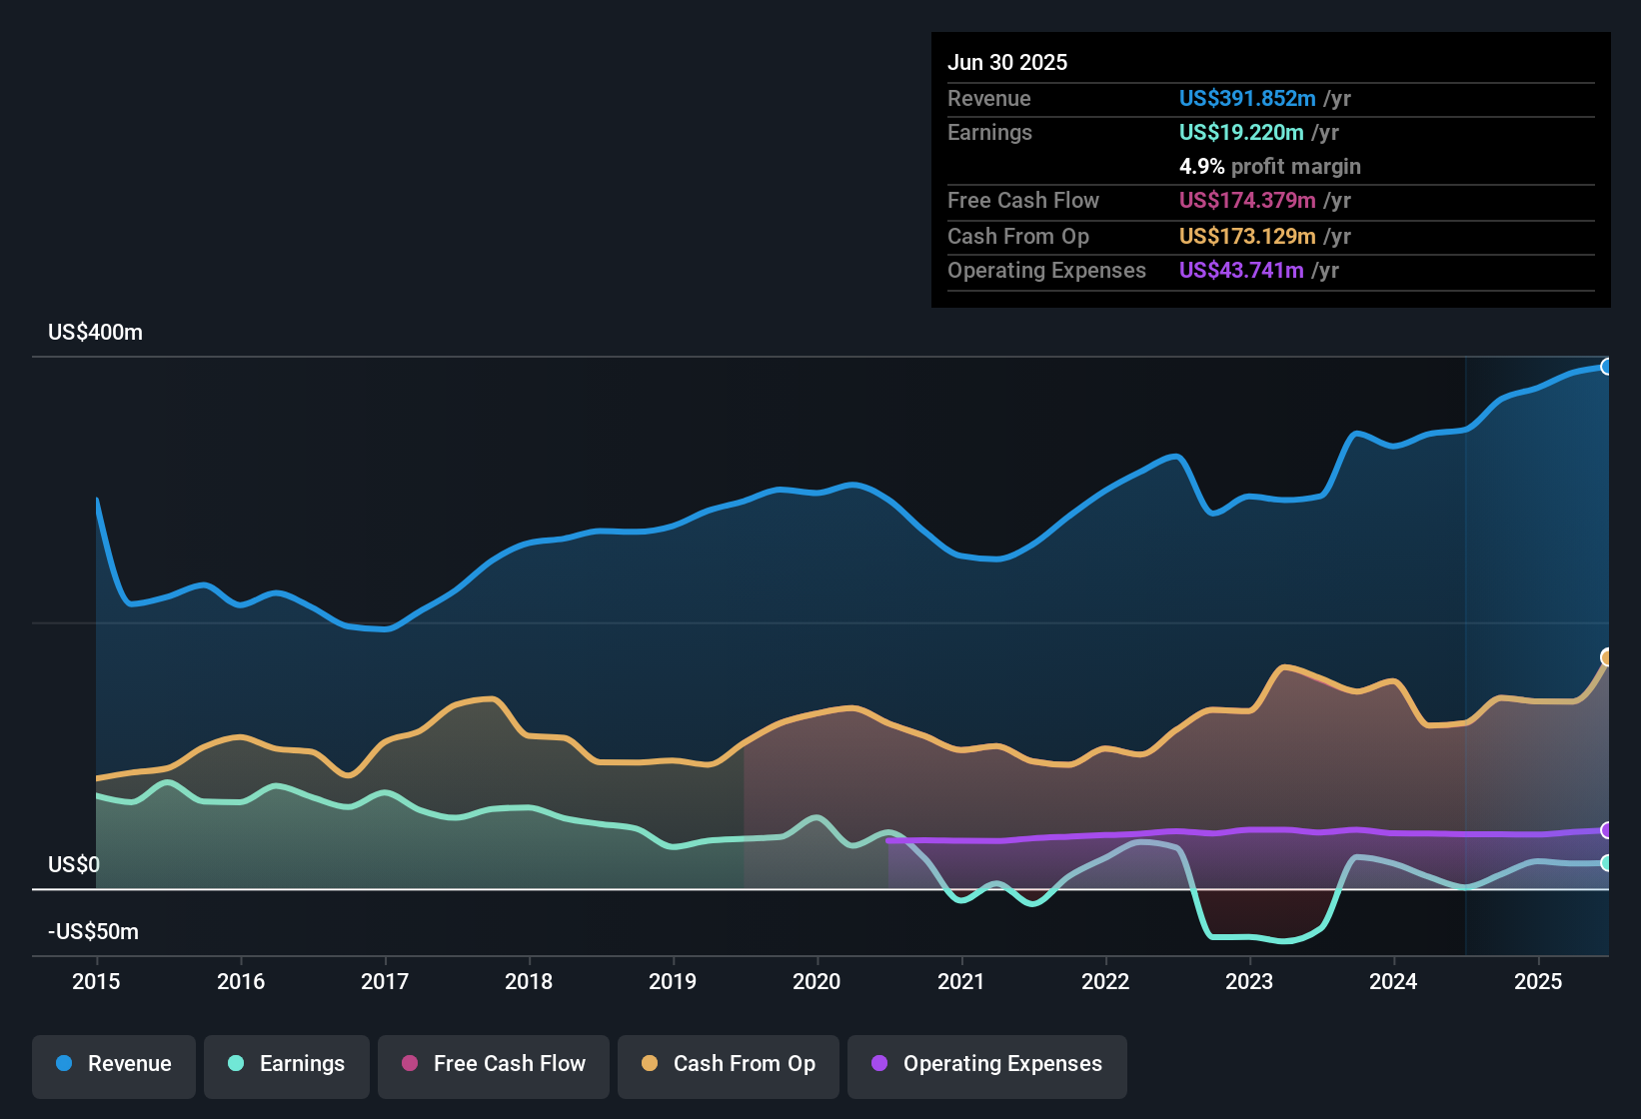This screenshot has width=1641, height=1119.
Task: Click the orange Cash From Op legend dot
Action: pos(650,1064)
